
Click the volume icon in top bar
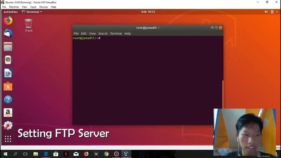[266, 12]
